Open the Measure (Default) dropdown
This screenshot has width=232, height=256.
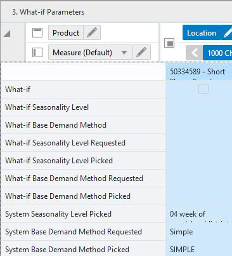point(124,52)
